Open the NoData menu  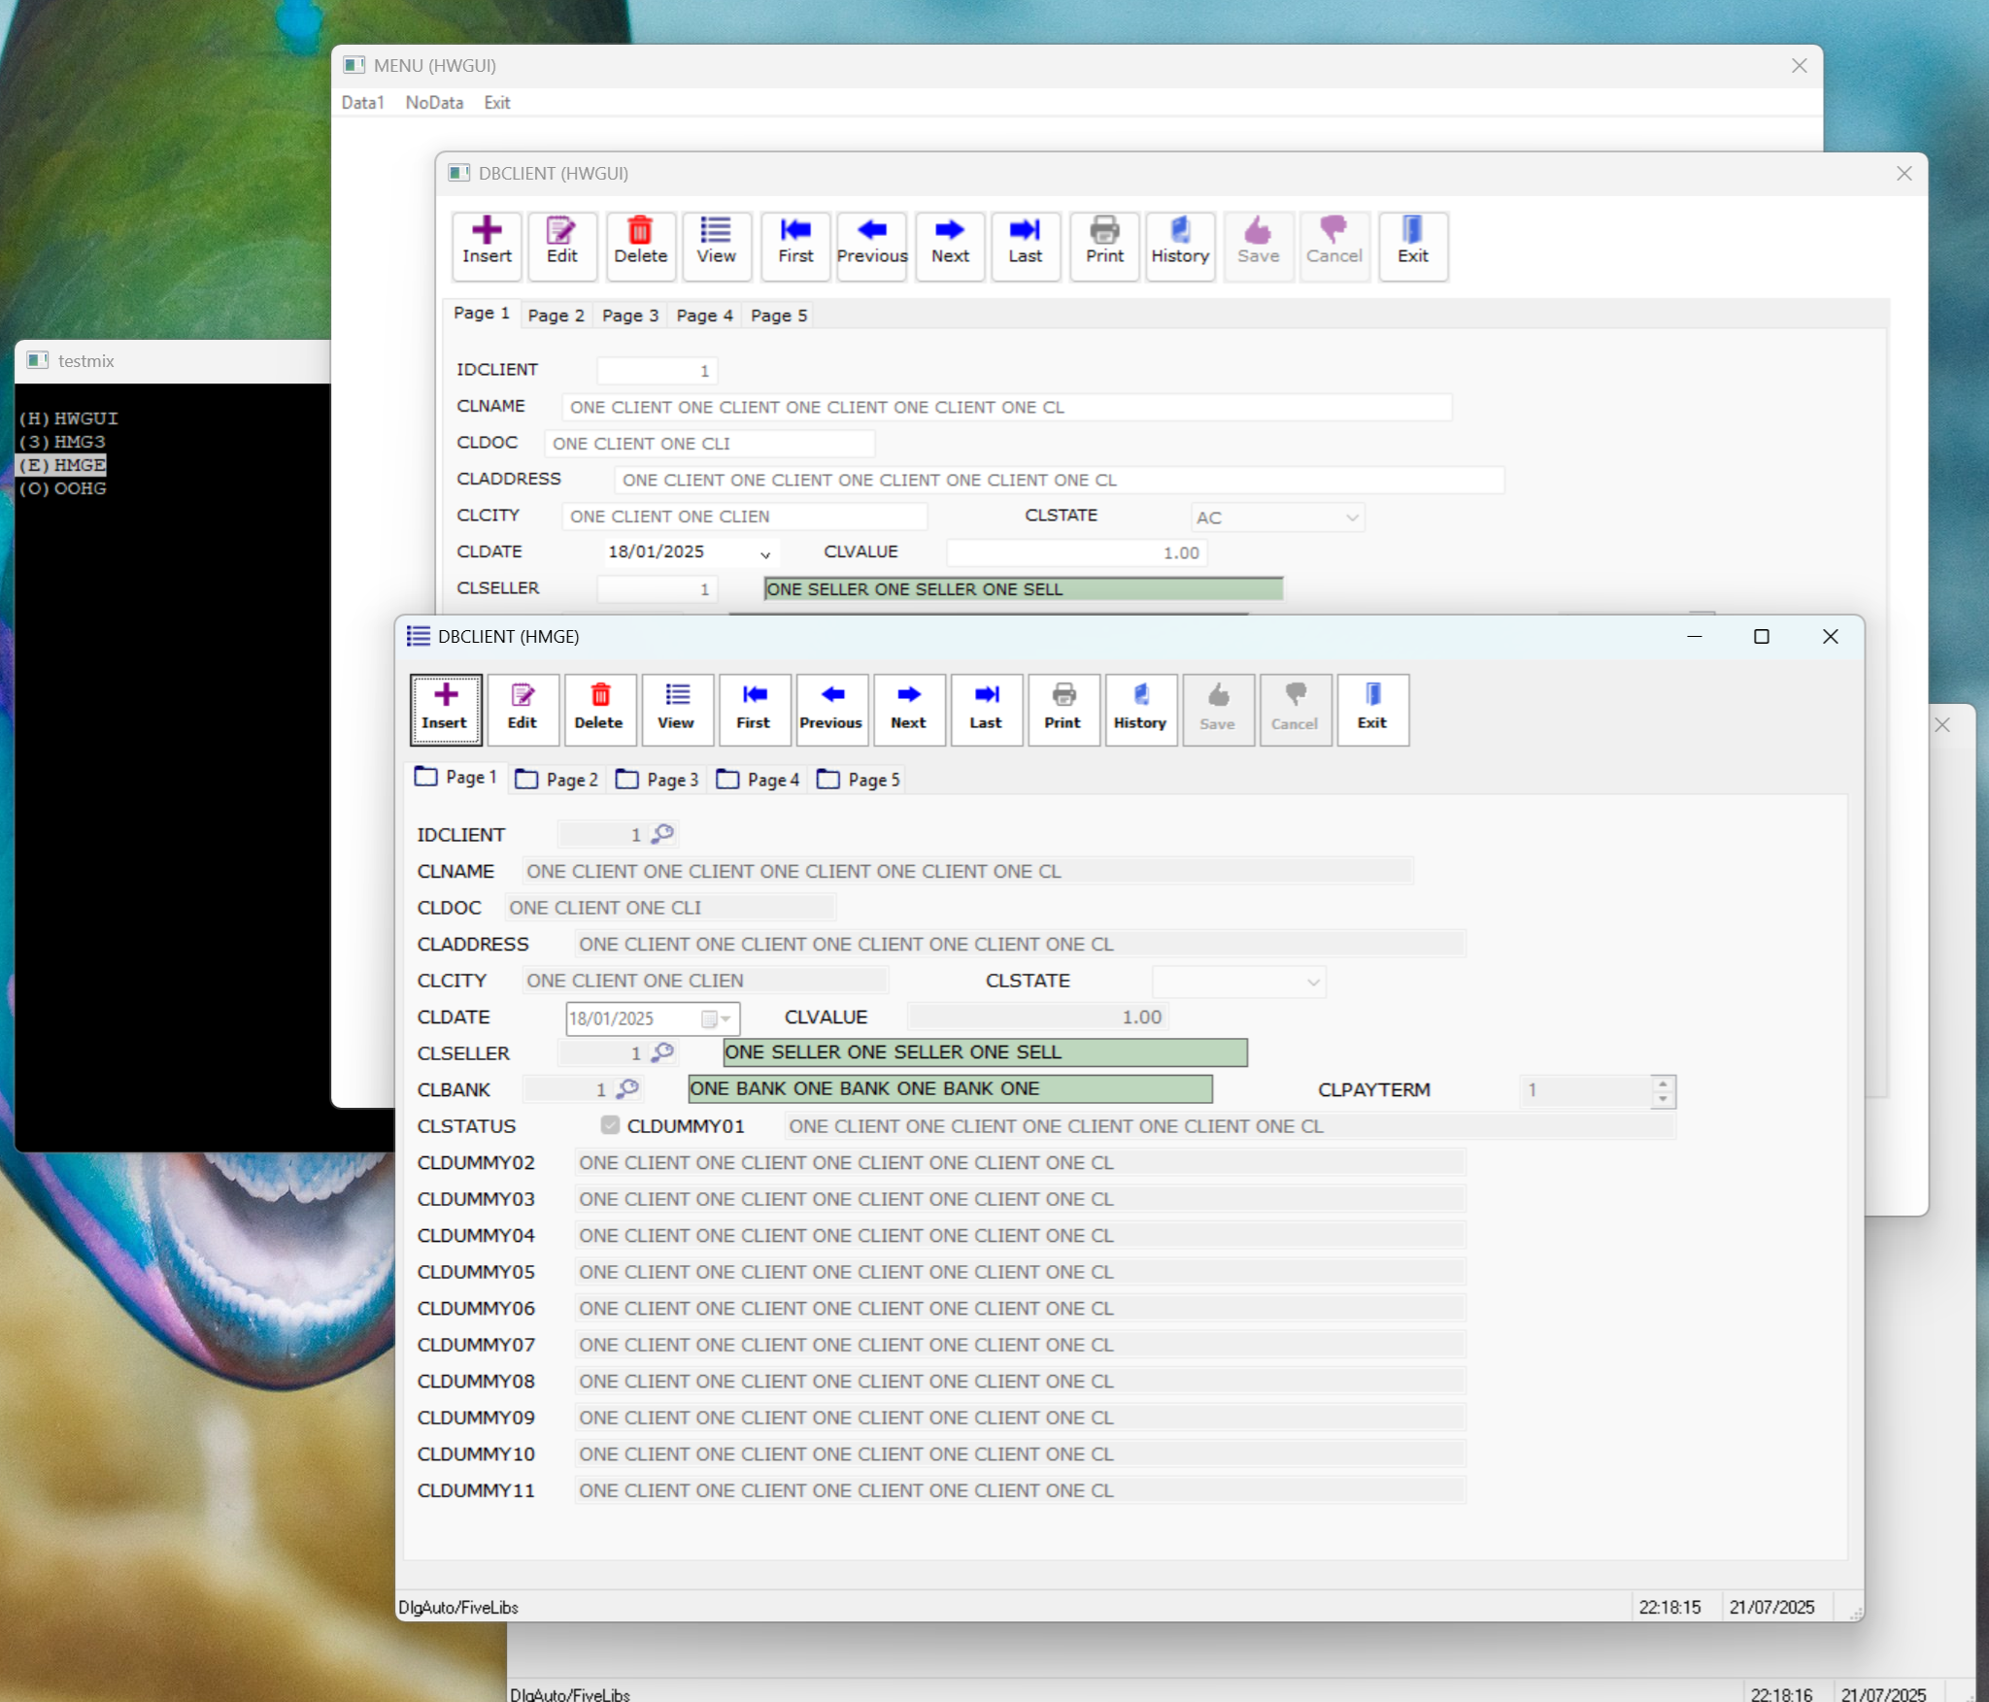click(434, 103)
